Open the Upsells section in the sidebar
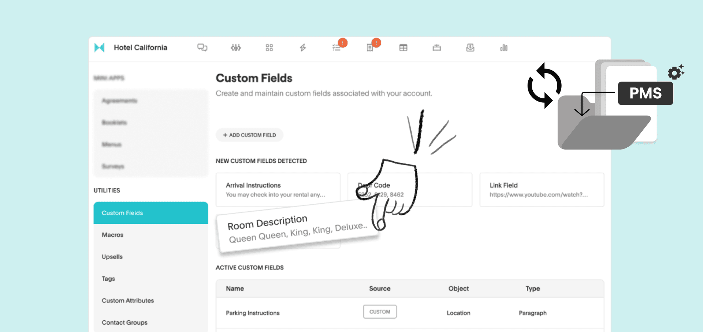 112,257
